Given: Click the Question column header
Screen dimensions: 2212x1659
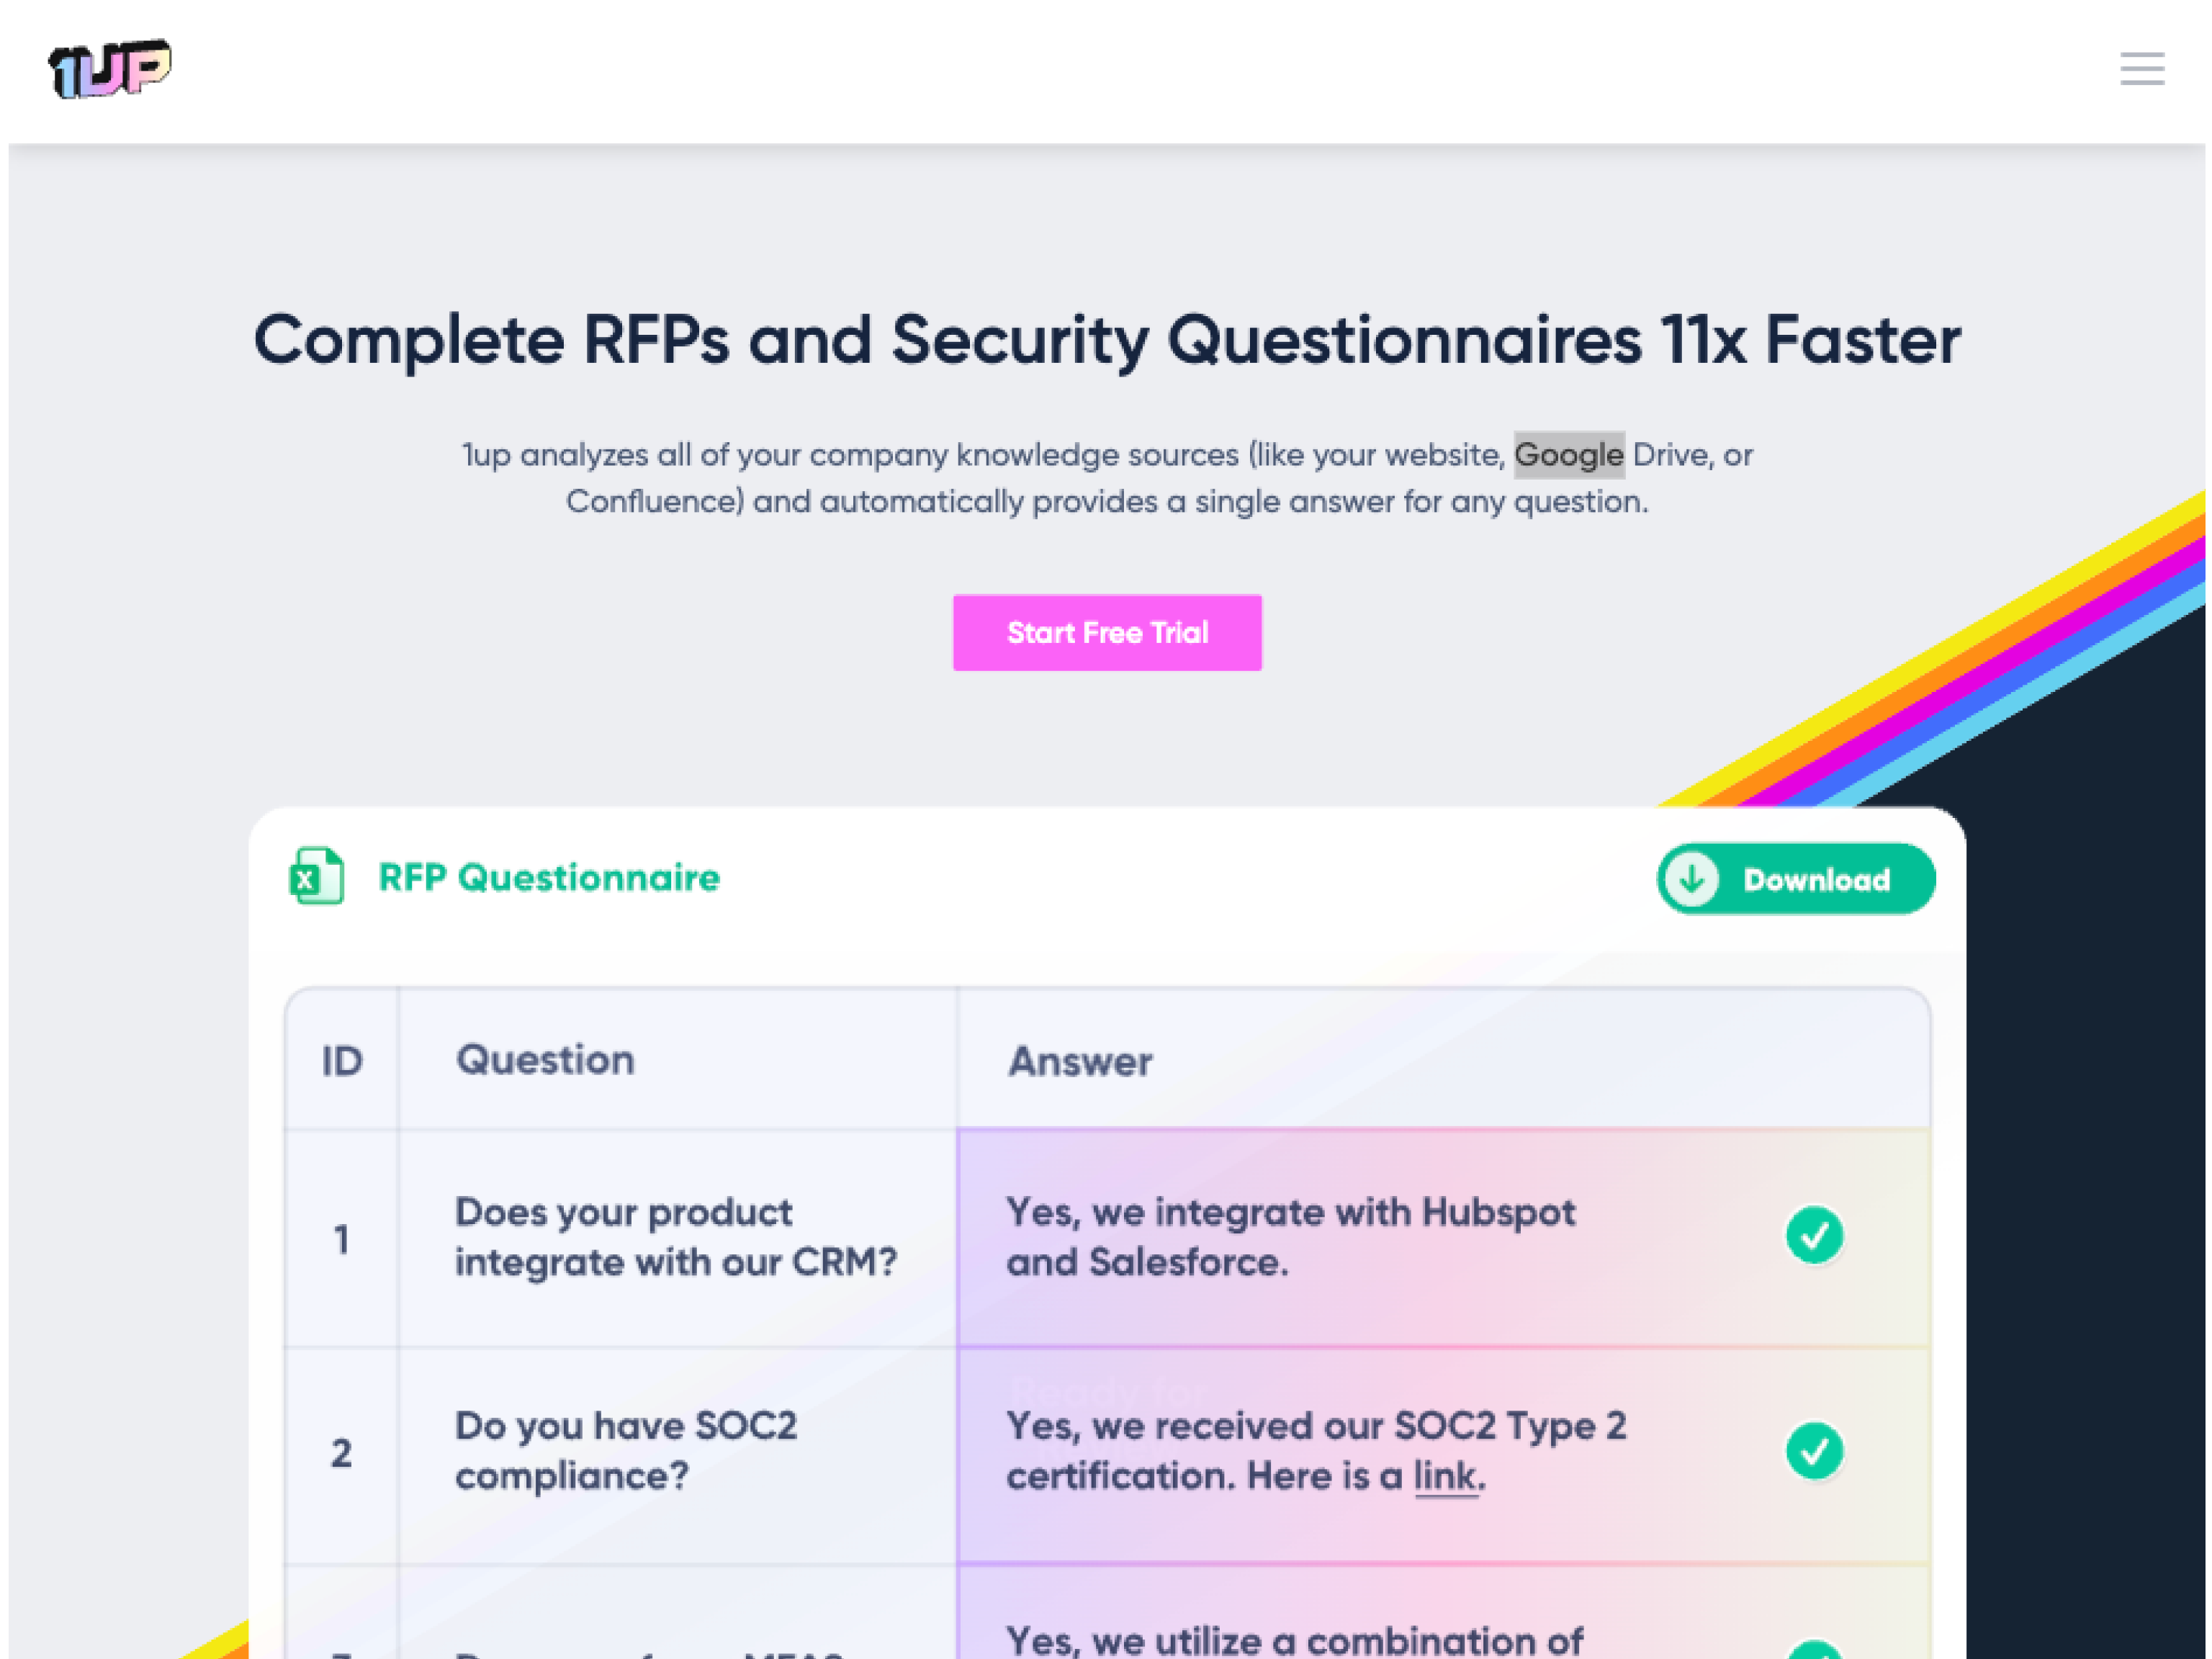Looking at the screenshot, I should [545, 1060].
